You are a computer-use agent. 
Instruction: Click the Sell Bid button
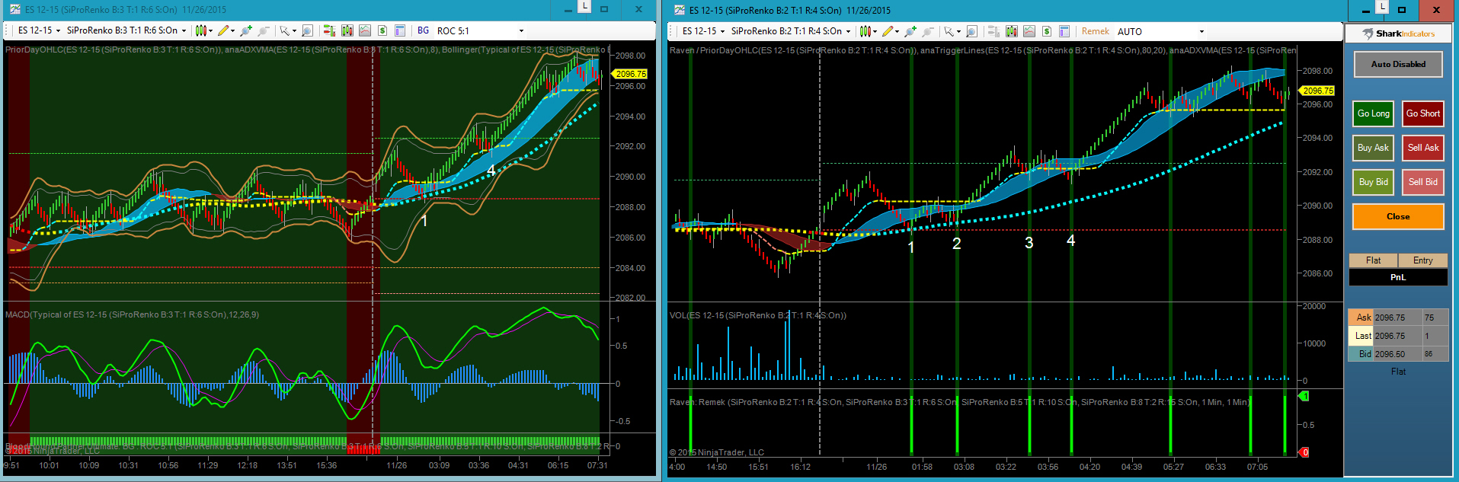click(1422, 182)
